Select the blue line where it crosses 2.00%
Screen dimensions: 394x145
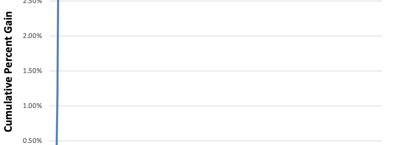click(58, 36)
